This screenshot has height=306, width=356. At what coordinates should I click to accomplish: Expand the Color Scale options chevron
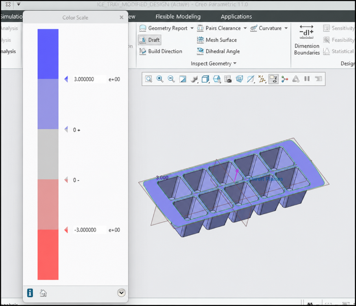tap(122, 293)
